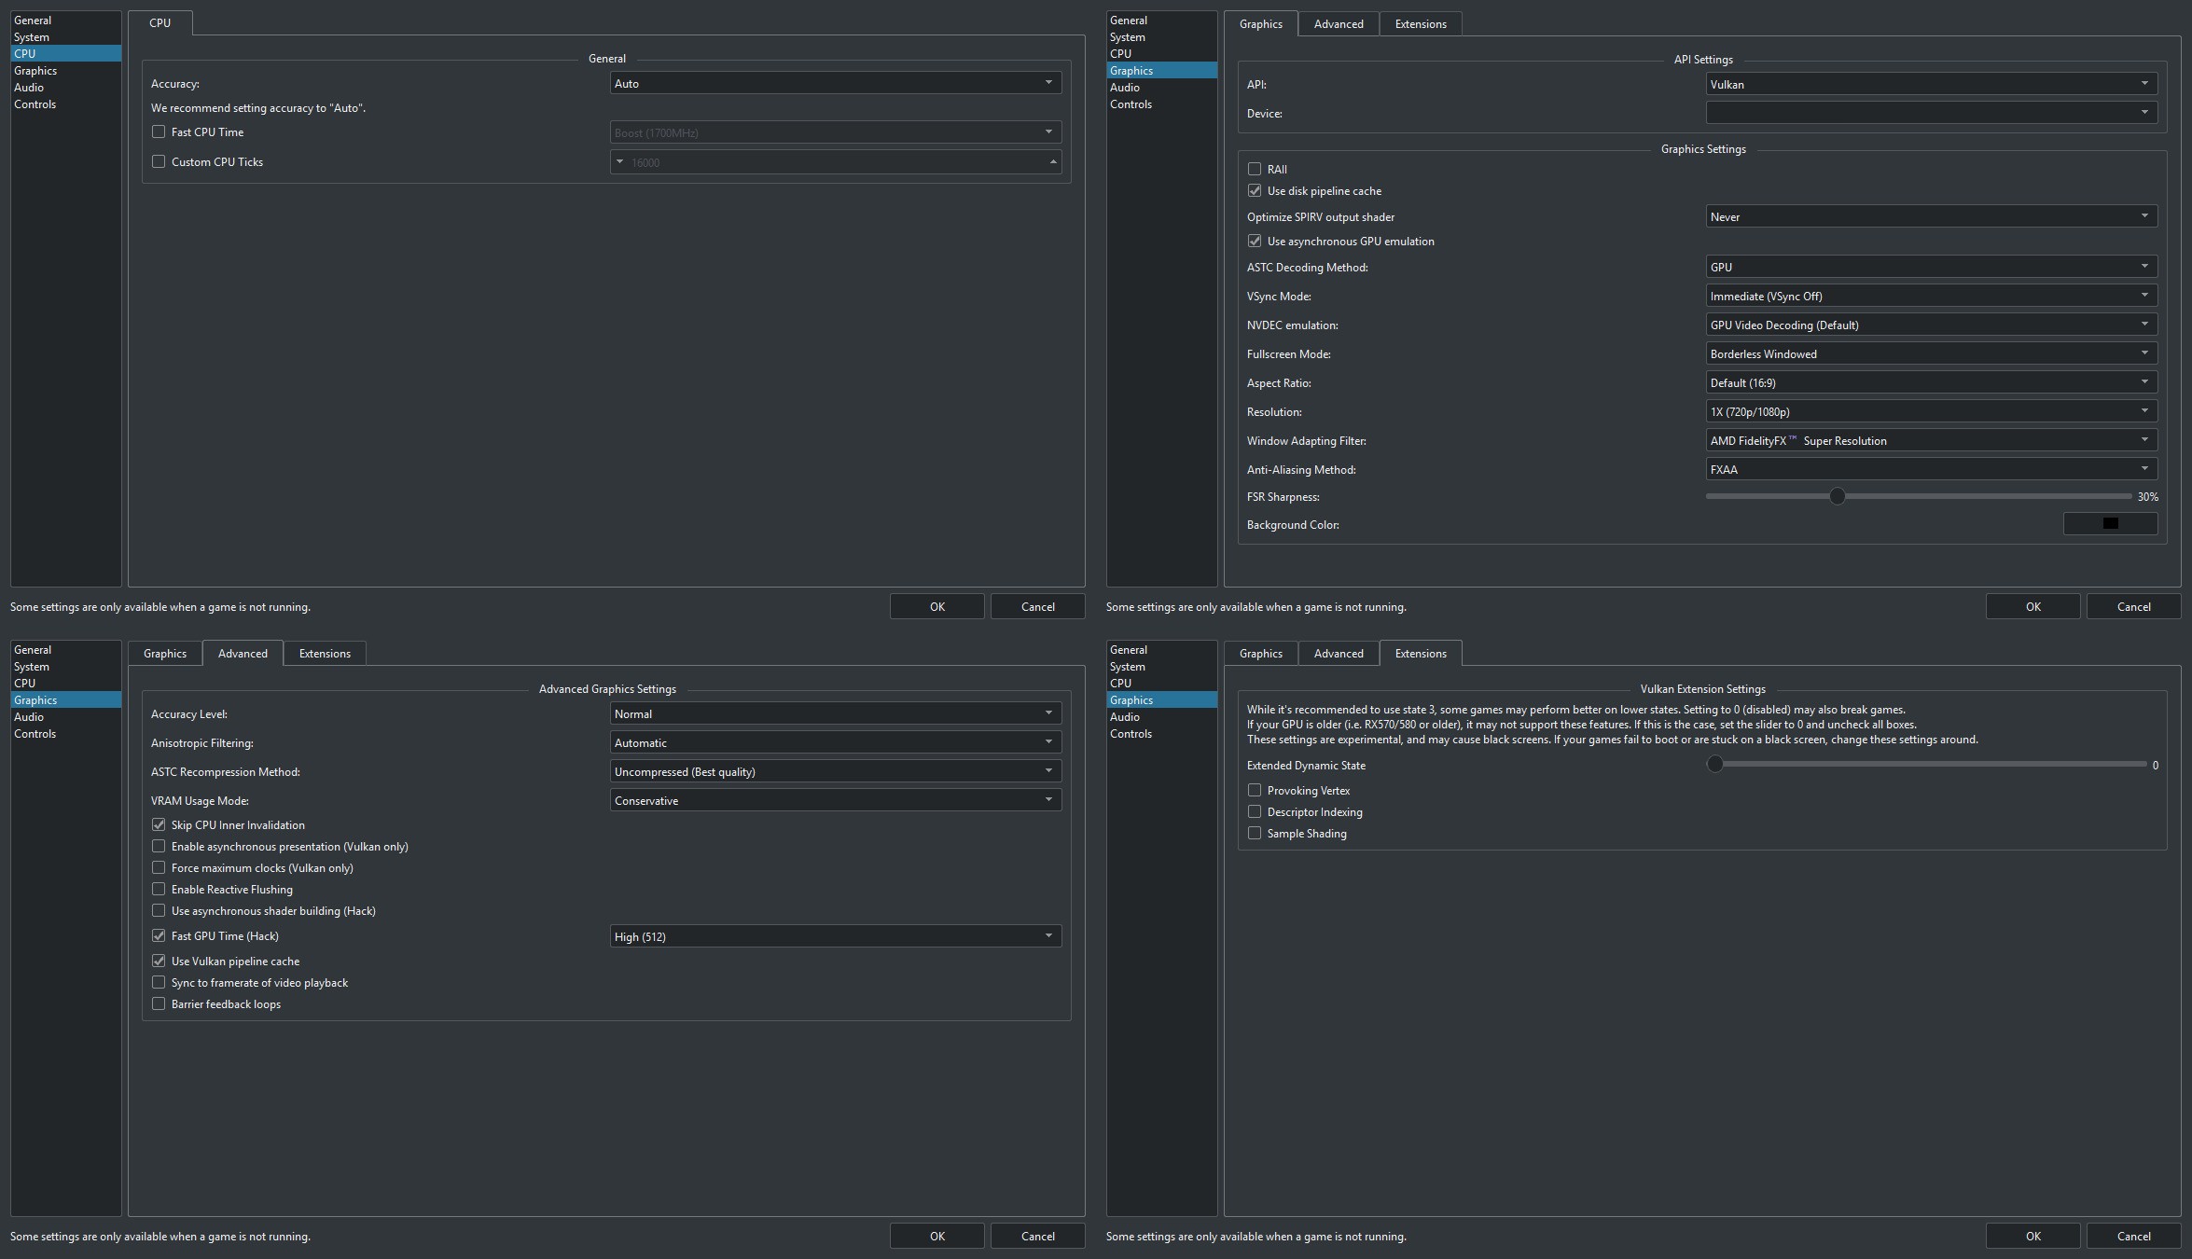This screenshot has height=1259, width=2192.
Task: Open the VRAM Usage Mode dropdown
Action: pyautogui.click(x=835, y=801)
